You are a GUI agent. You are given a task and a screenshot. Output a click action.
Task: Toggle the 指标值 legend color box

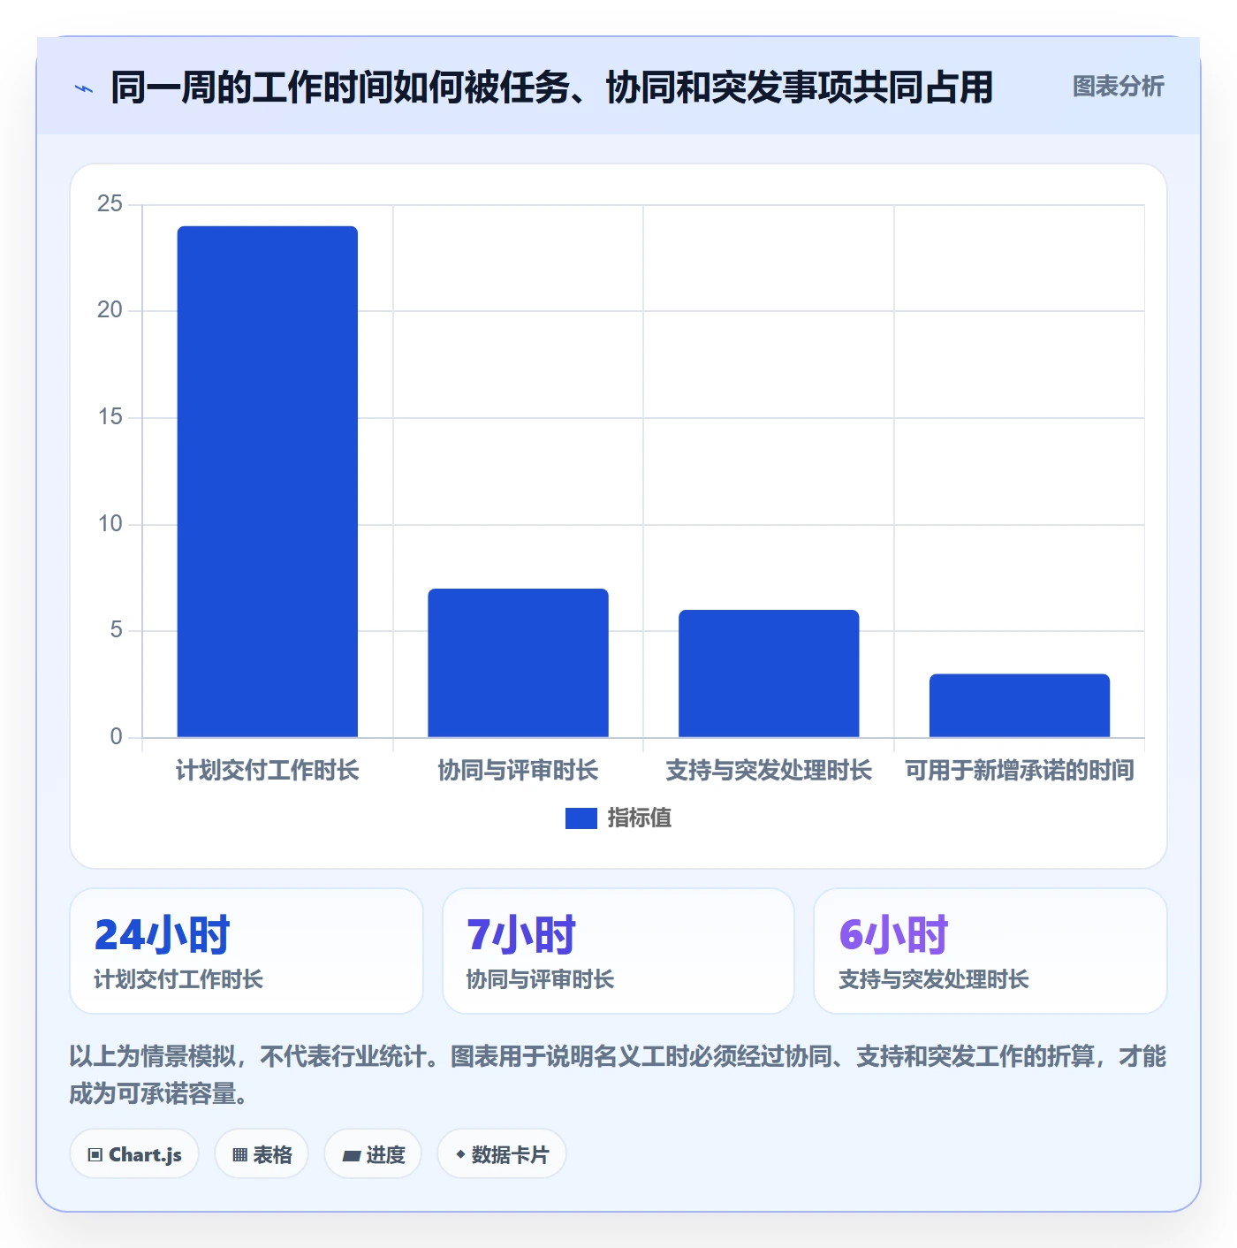[581, 818]
